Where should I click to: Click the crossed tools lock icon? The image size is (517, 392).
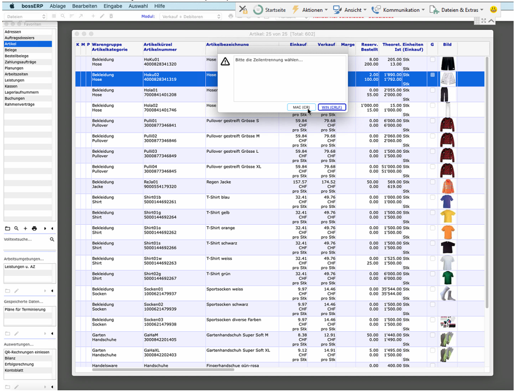(242, 10)
